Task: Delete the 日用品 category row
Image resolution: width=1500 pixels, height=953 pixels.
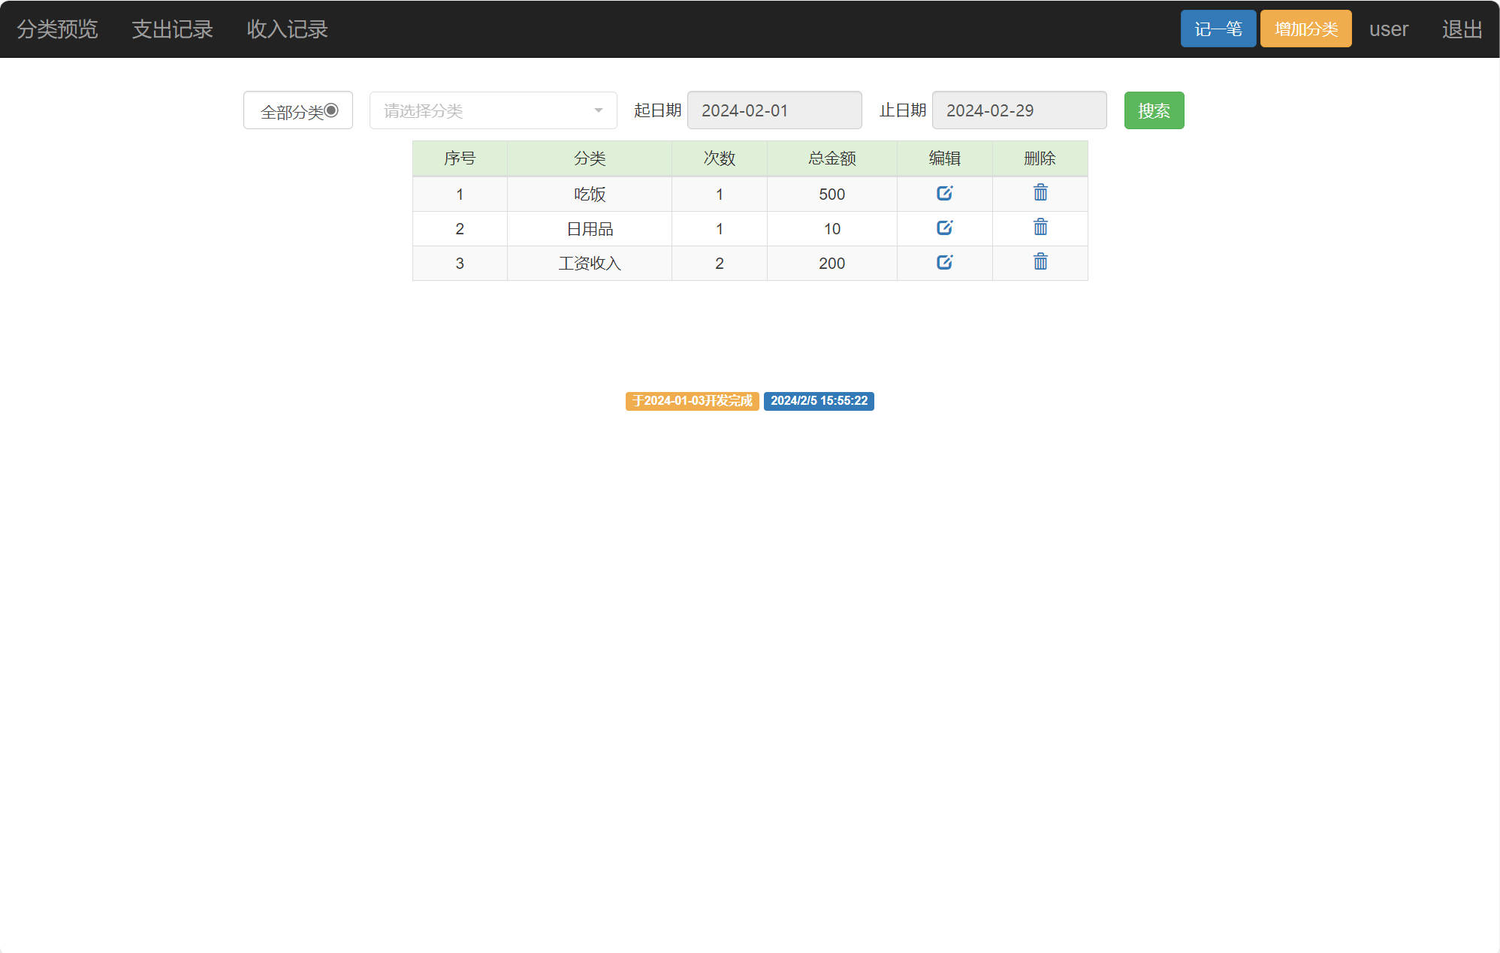Action: (1040, 228)
